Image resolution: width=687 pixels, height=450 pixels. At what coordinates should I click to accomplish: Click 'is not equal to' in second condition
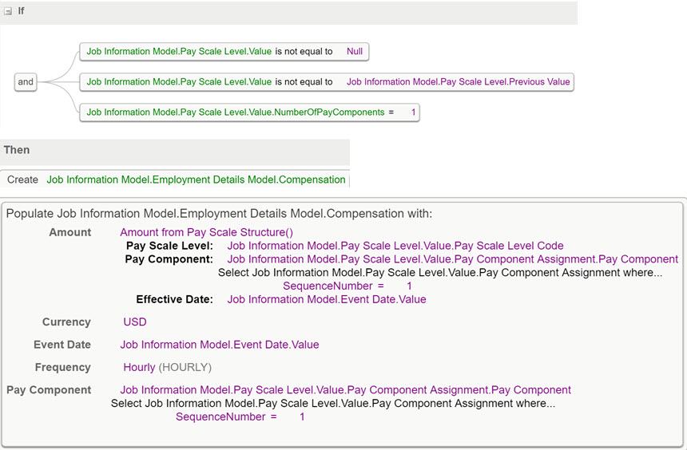[x=304, y=82]
